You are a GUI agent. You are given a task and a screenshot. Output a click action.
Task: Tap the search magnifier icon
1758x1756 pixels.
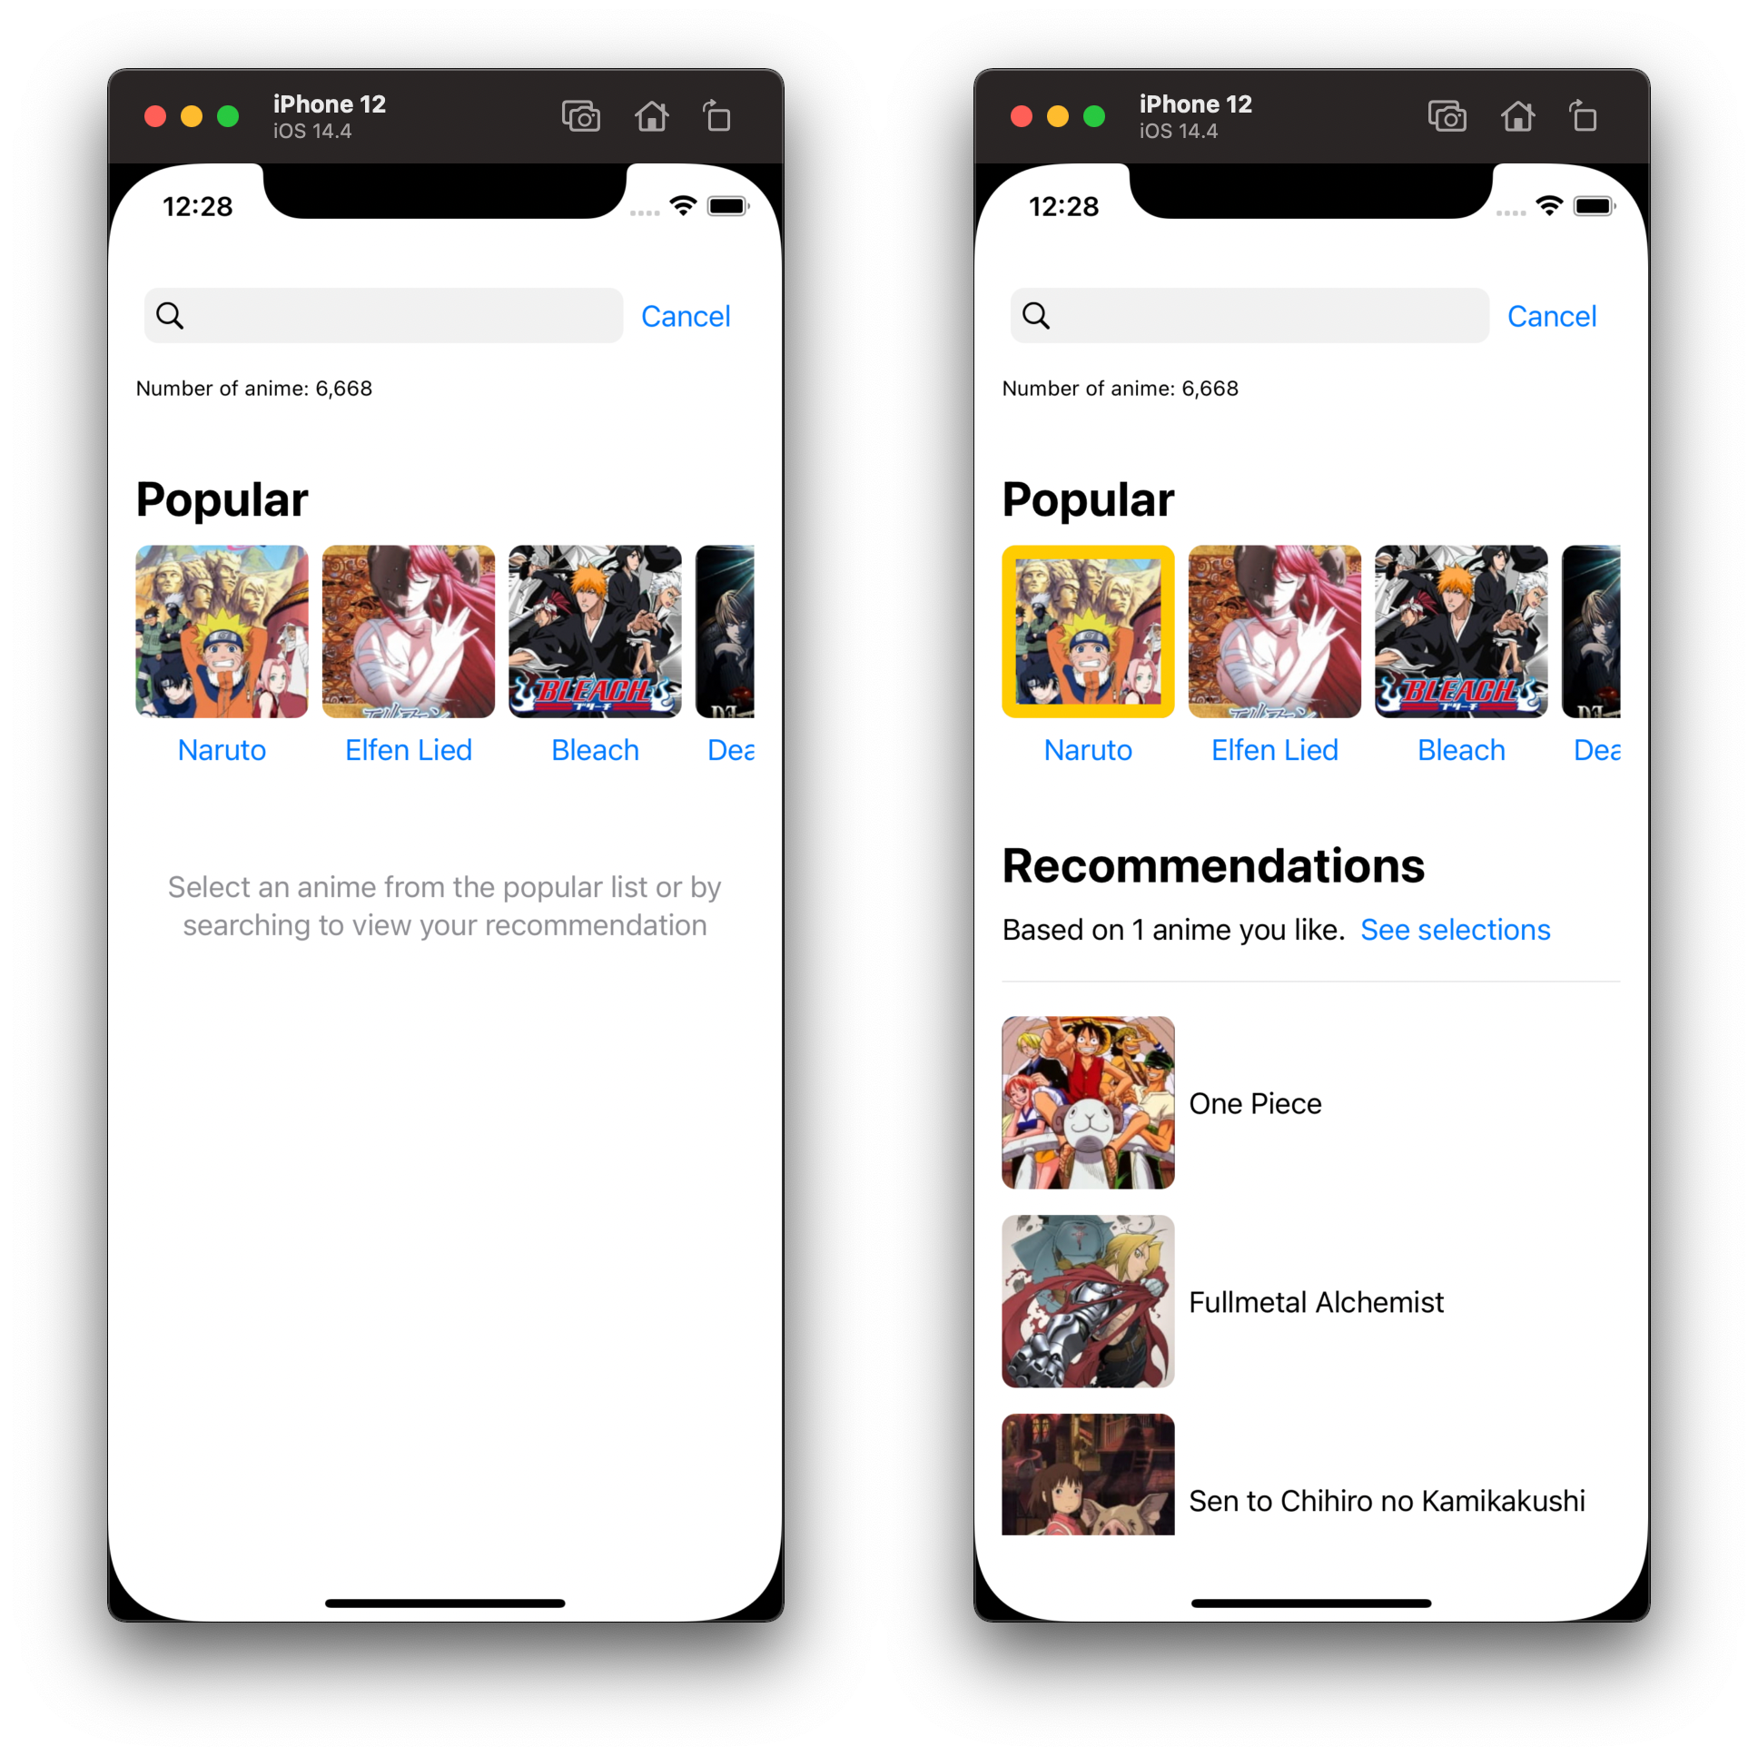pos(173,315)
